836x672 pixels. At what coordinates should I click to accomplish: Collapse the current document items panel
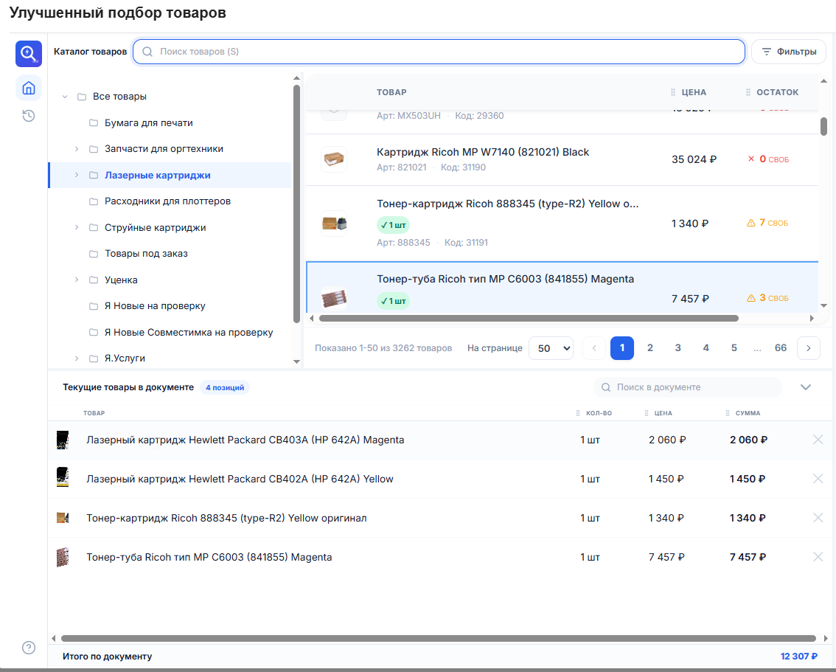(806, 387)
